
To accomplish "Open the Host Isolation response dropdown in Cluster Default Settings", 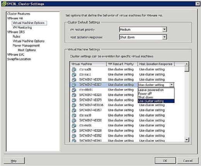I will [x=164, y=37].
